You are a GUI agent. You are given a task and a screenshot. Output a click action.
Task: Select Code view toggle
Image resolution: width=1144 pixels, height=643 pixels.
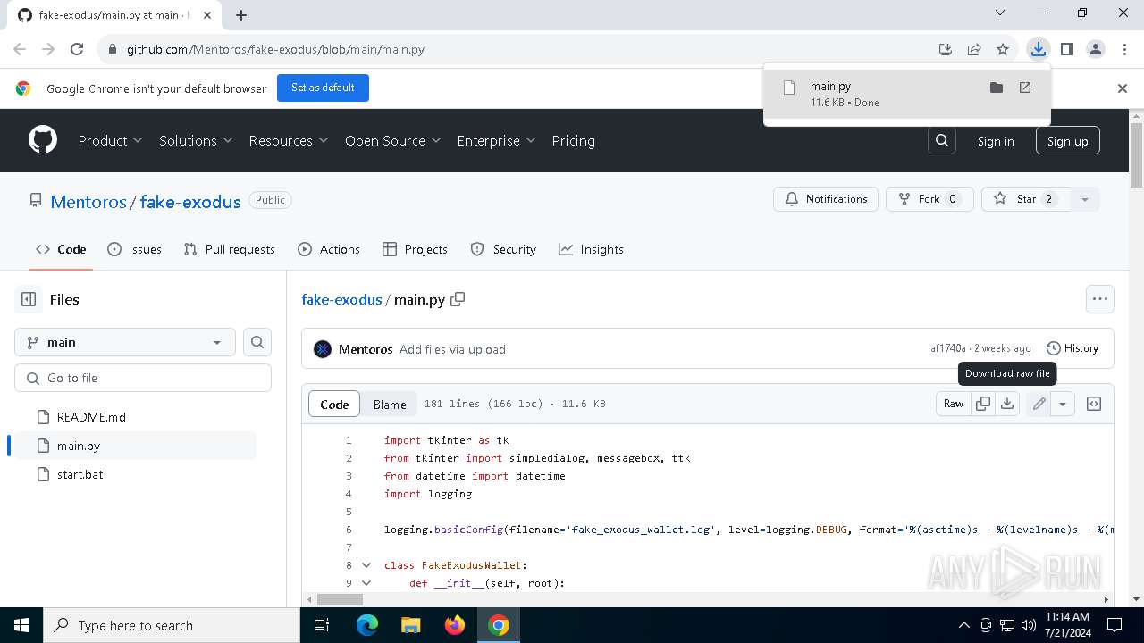pyautogui.click(x=334, y=405)
